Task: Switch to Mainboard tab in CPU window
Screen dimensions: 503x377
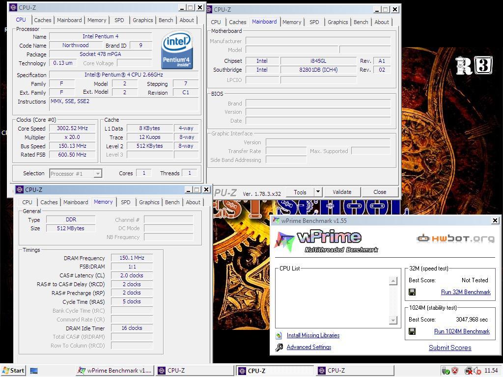Action: tap(69, 20)
